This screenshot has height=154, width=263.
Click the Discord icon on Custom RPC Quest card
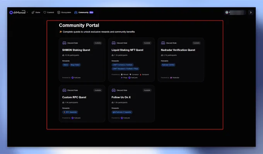[64, 90]
